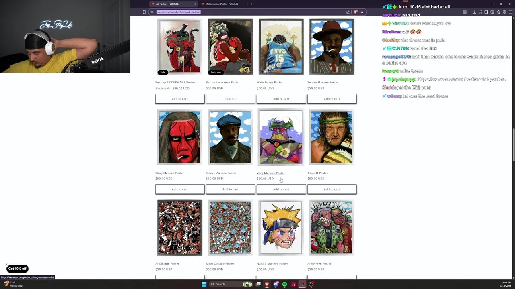Click Vorg Maneee Poster title link
This screenshot has width=515, height=289.
tap(271, 173)
